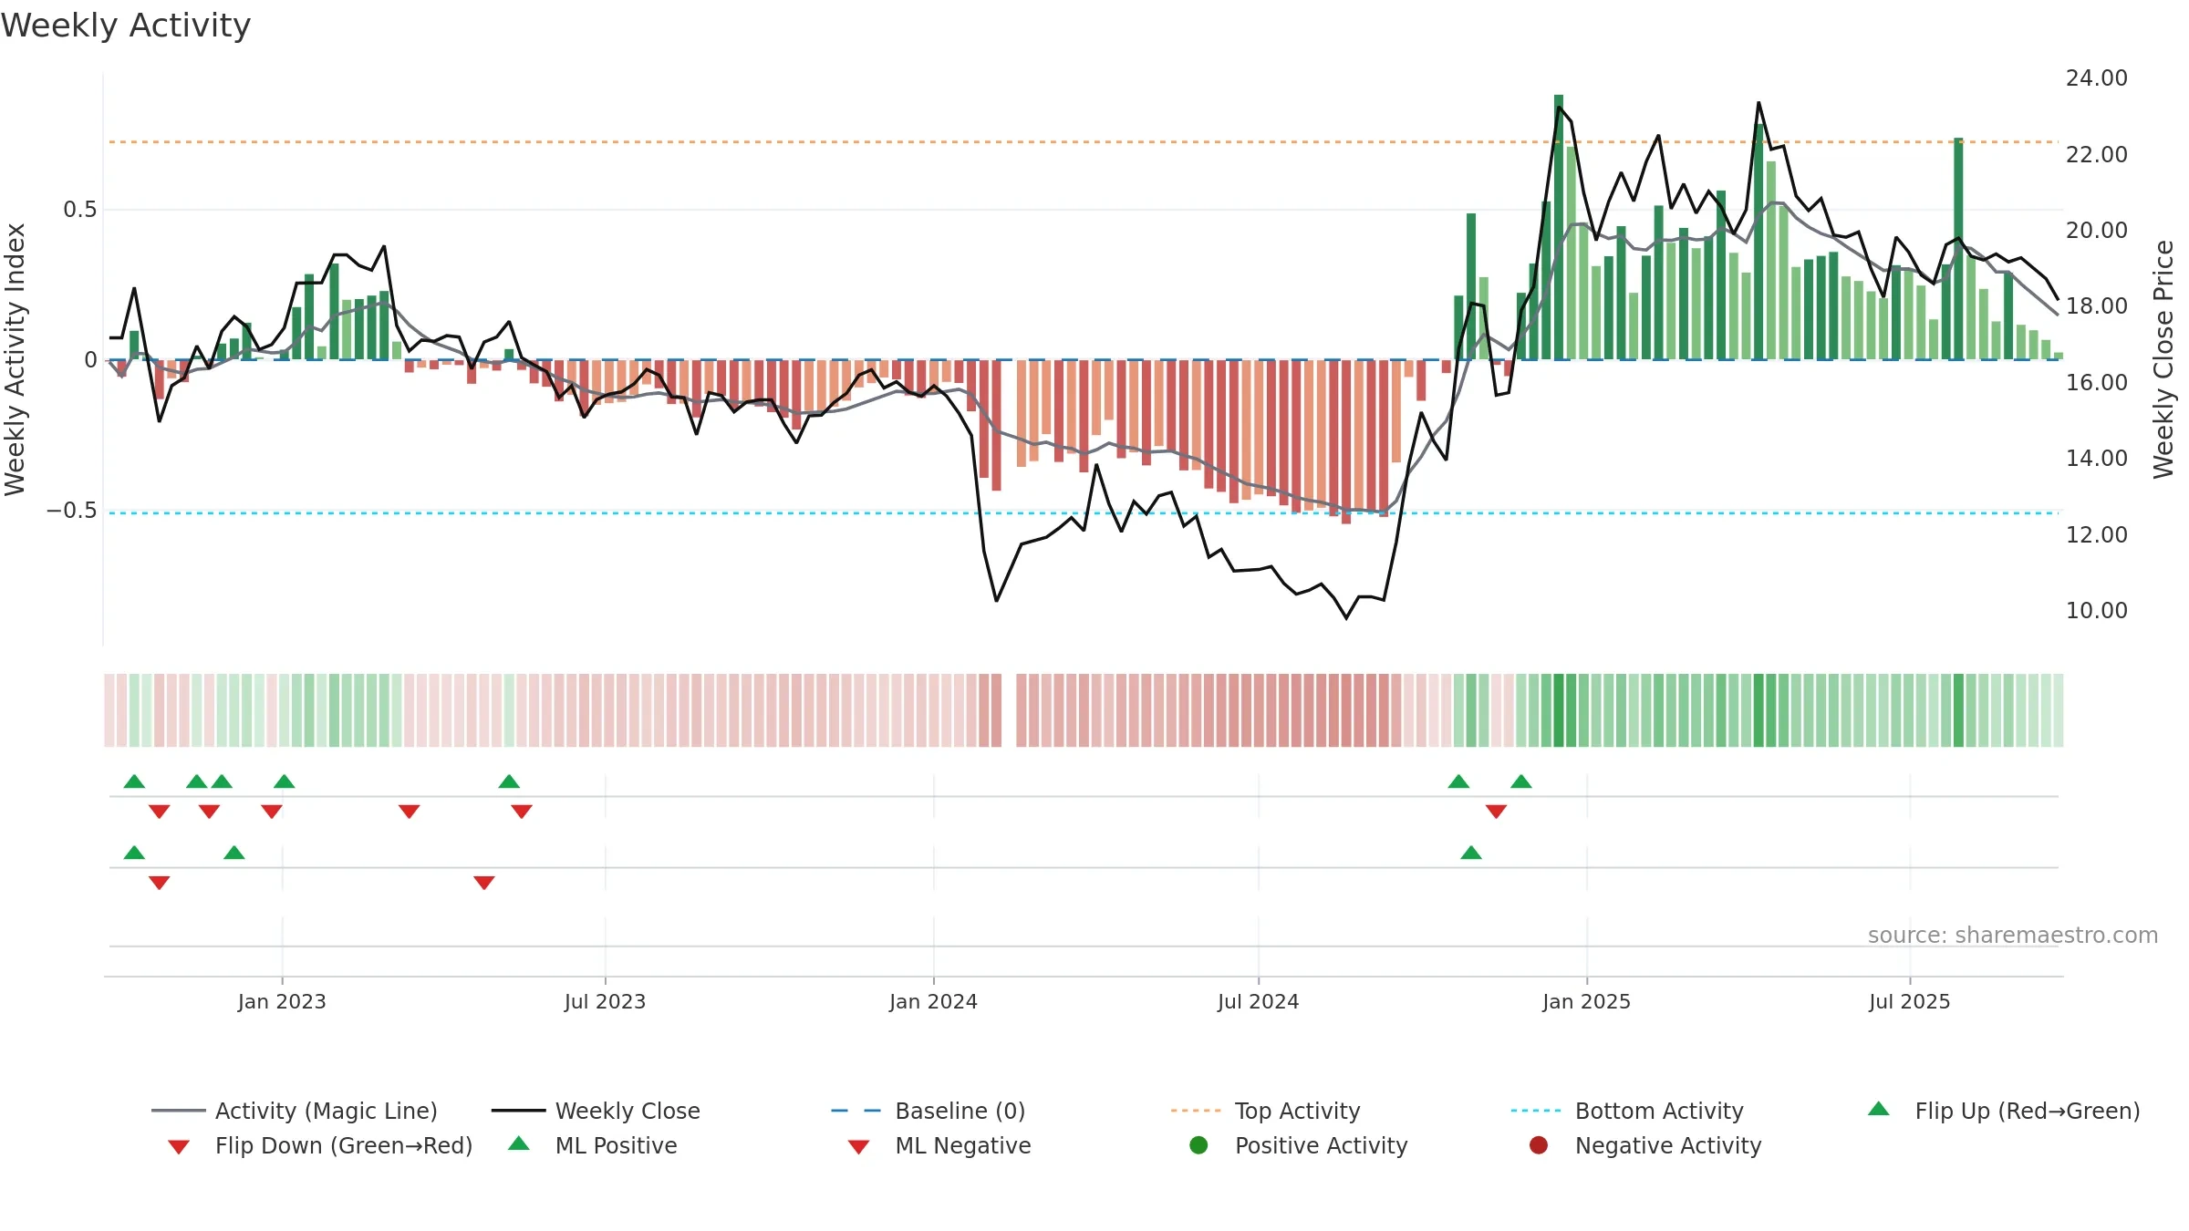Click the ML Positive triangle in late 2024
This screenshot has width=2189, height=1231.
pos(1471,853)
